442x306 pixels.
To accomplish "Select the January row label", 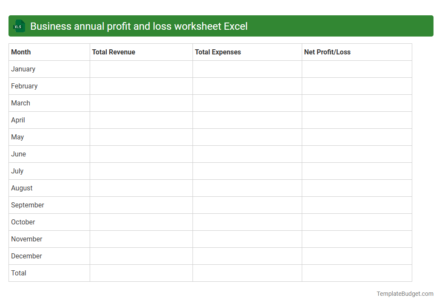I will point(23,69).
